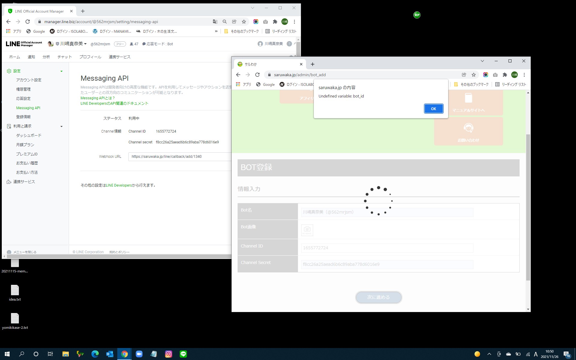The width and height of the screenshot is (576, 360).
Task: Select アカウント設定 in the sidebar
Action: tap(29, 80)
